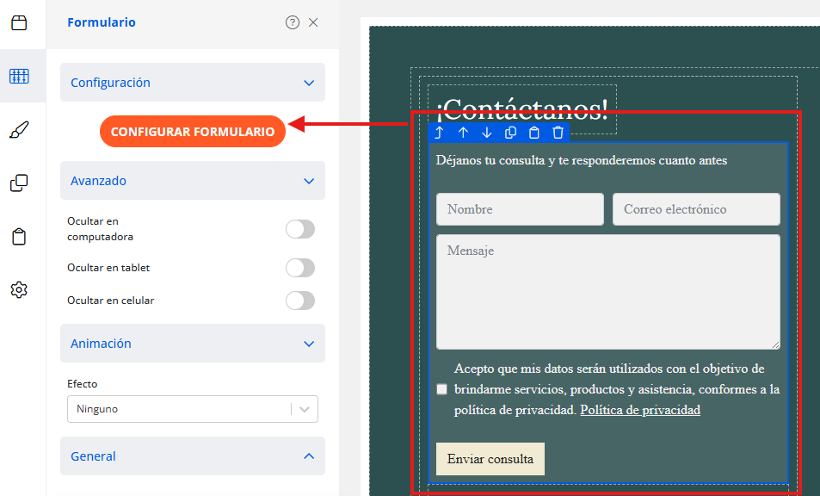This screenshot has height=496, width=820.
Task: Click the paste clipboard icon in form toolbar
Action: click(534, 133)
